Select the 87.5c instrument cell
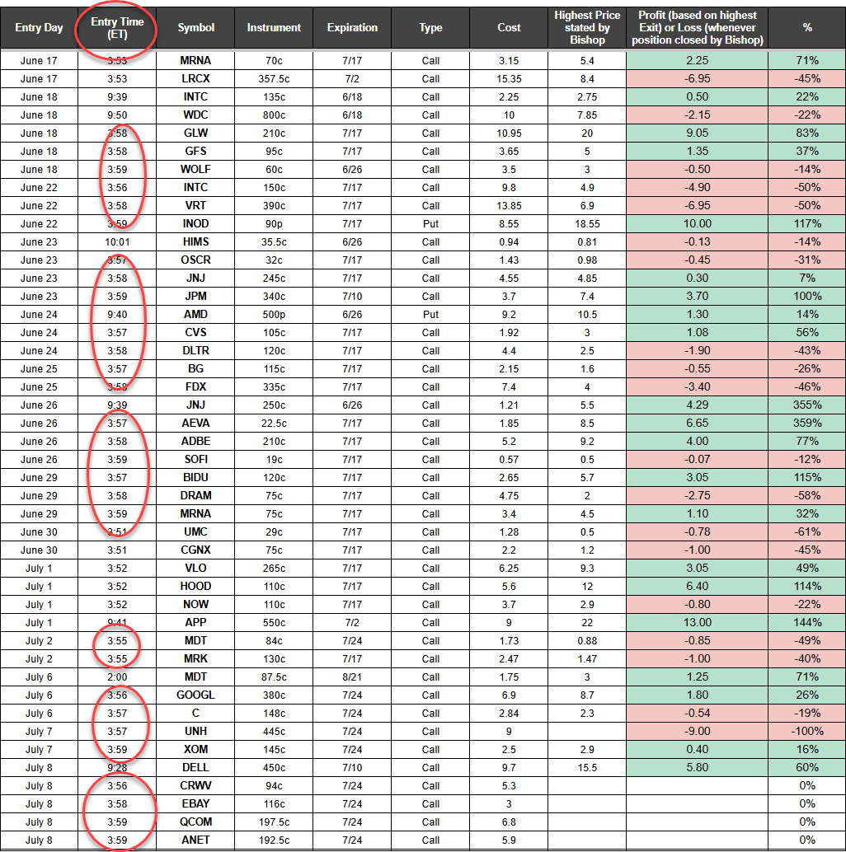 [x=274, y=677]
